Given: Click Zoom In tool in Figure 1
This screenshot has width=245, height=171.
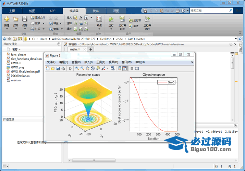Looking at the screenshot, I should point(77,68).
